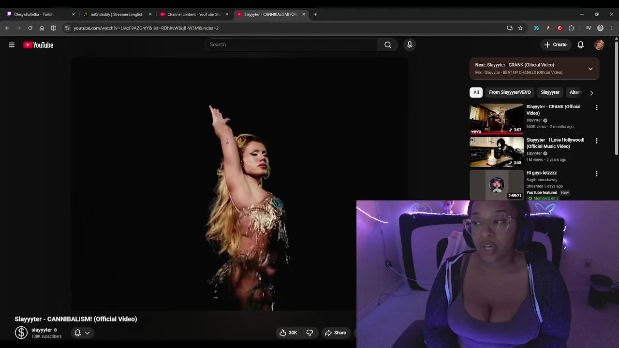Expand notification options chevron beside bell

click(88, 333)
